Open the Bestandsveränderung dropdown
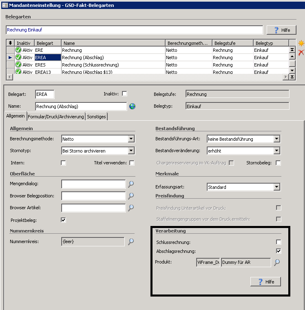The width and height of the screenshot is (305, 310). [x=277, y=151]
